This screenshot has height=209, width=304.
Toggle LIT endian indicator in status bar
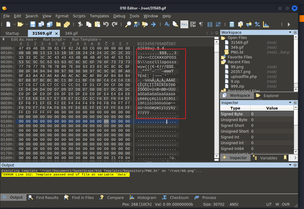(x=269, y=204)
